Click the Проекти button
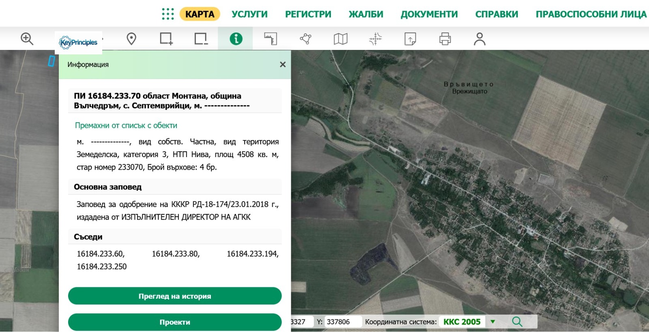 click(175, 322)
